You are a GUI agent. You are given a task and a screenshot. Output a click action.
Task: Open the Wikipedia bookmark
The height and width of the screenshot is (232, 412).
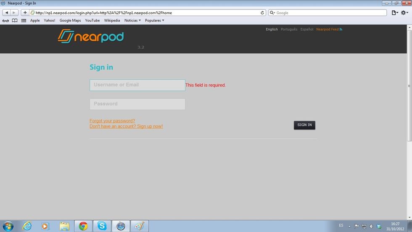(112, 21)
